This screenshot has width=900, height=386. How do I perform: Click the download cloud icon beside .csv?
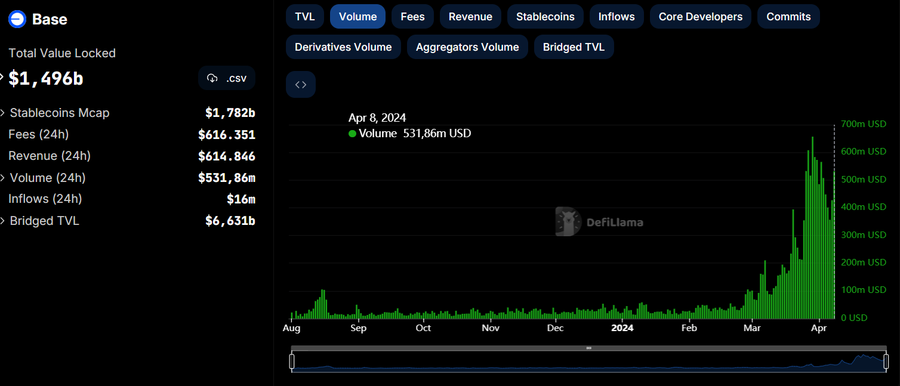212,78
